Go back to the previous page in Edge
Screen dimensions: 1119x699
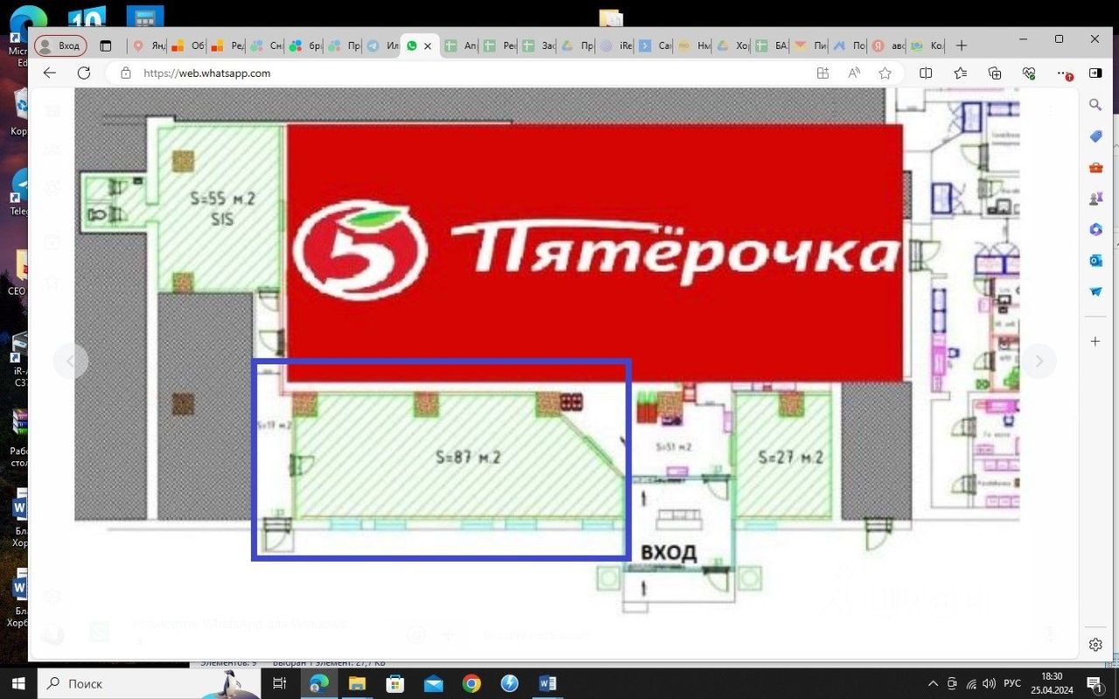50,73
